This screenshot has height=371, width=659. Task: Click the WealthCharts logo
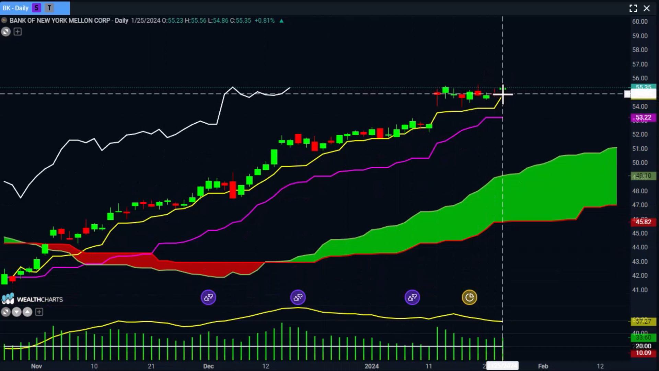[x=32, y=299]
